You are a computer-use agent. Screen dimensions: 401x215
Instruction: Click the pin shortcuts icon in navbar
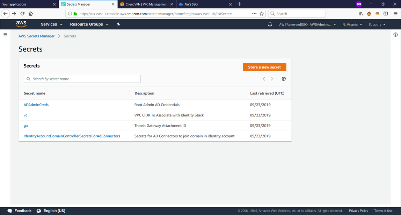click(118, 24)
